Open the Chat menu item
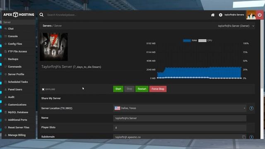This screenshot has height=149, width=265. point(11,29)
